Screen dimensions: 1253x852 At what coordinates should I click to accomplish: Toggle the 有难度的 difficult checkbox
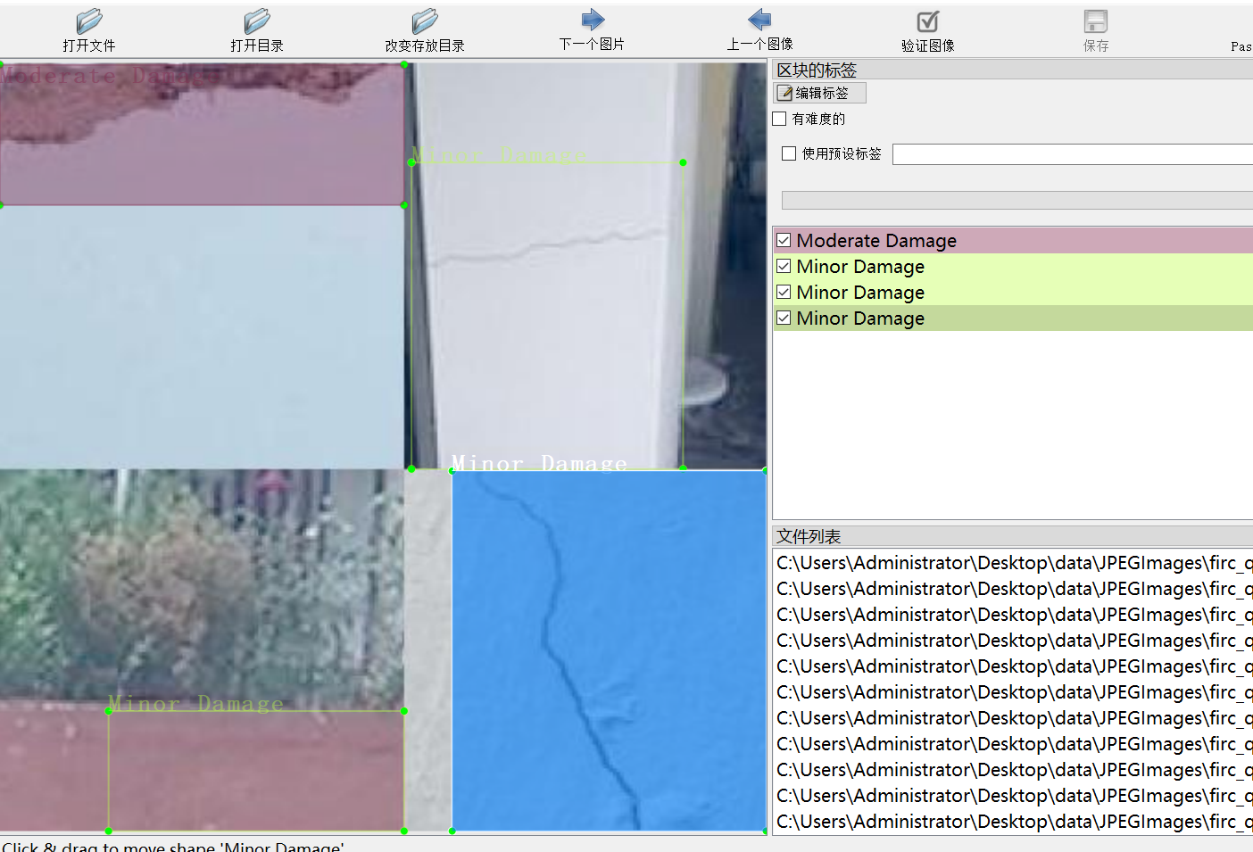coord(780,119)
